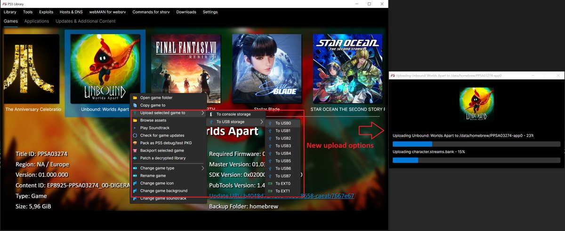Click USB icon beside To USB7
Viewport: 565px width, 231px height.
(270, 176)
